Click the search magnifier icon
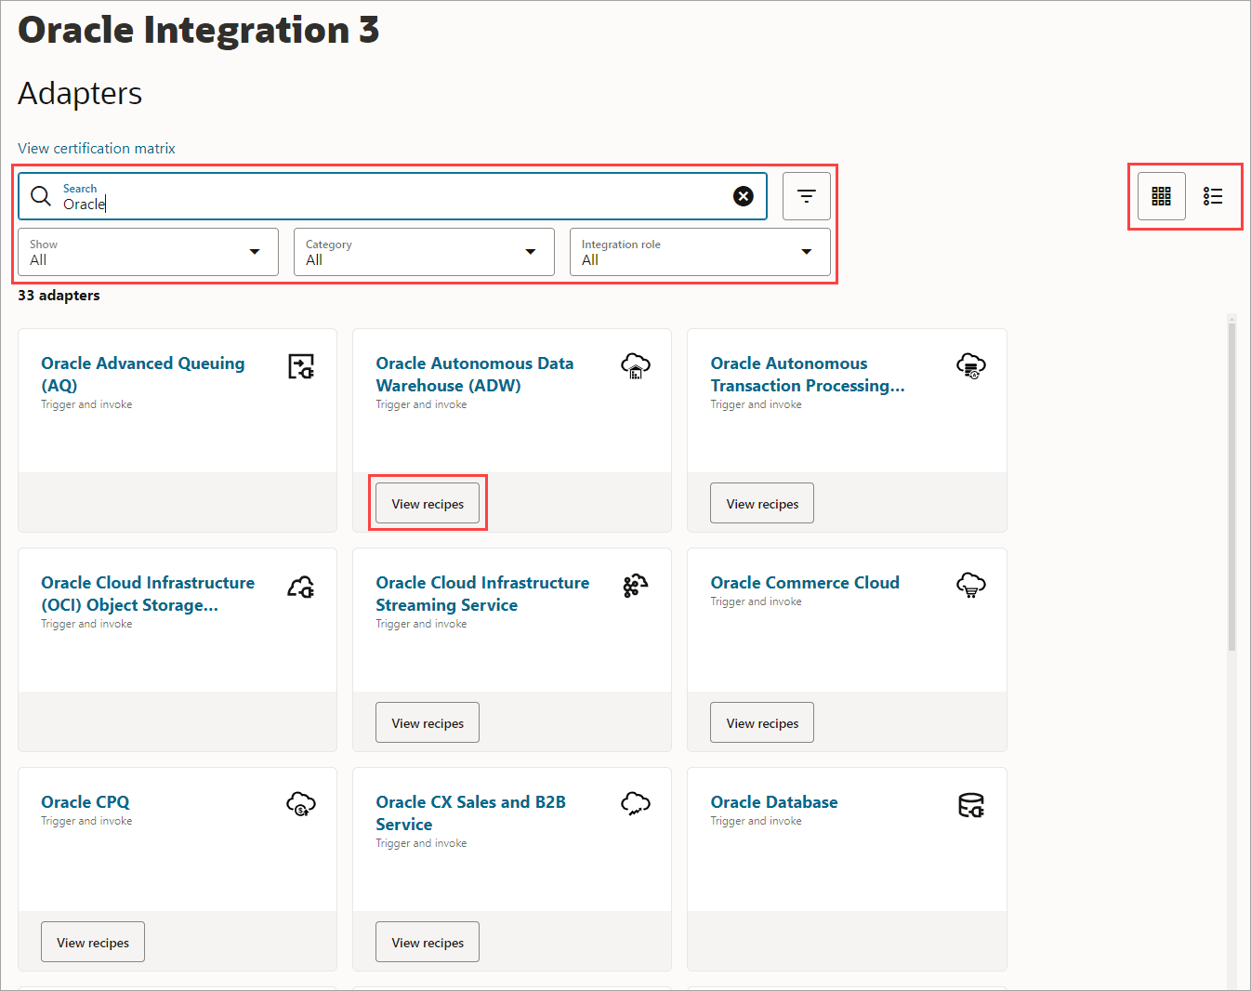This screenshot has width=1251, height=991. pyautogui.click(x=41, y=196)
